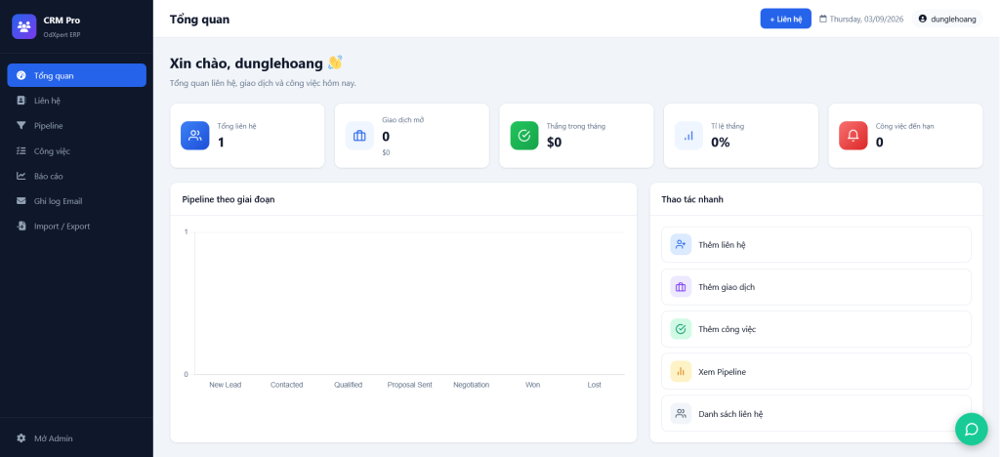
Task: Click the Lost chart axis label
Action: coord(594,385)
